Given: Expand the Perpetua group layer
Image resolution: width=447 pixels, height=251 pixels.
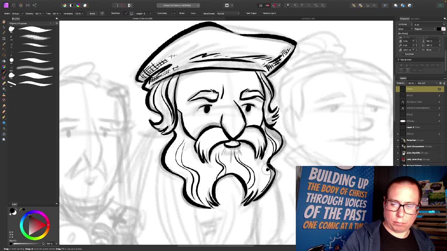Looking at the screenshot, I should (x=398, y=140).
